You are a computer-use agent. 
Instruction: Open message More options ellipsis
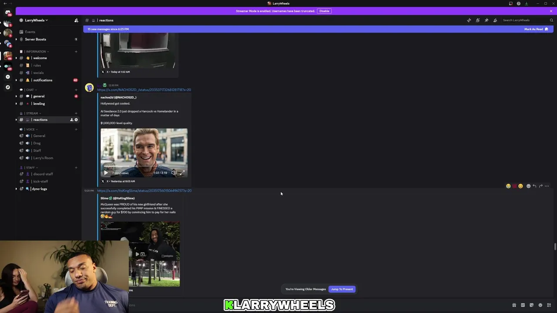click(547, 186)
